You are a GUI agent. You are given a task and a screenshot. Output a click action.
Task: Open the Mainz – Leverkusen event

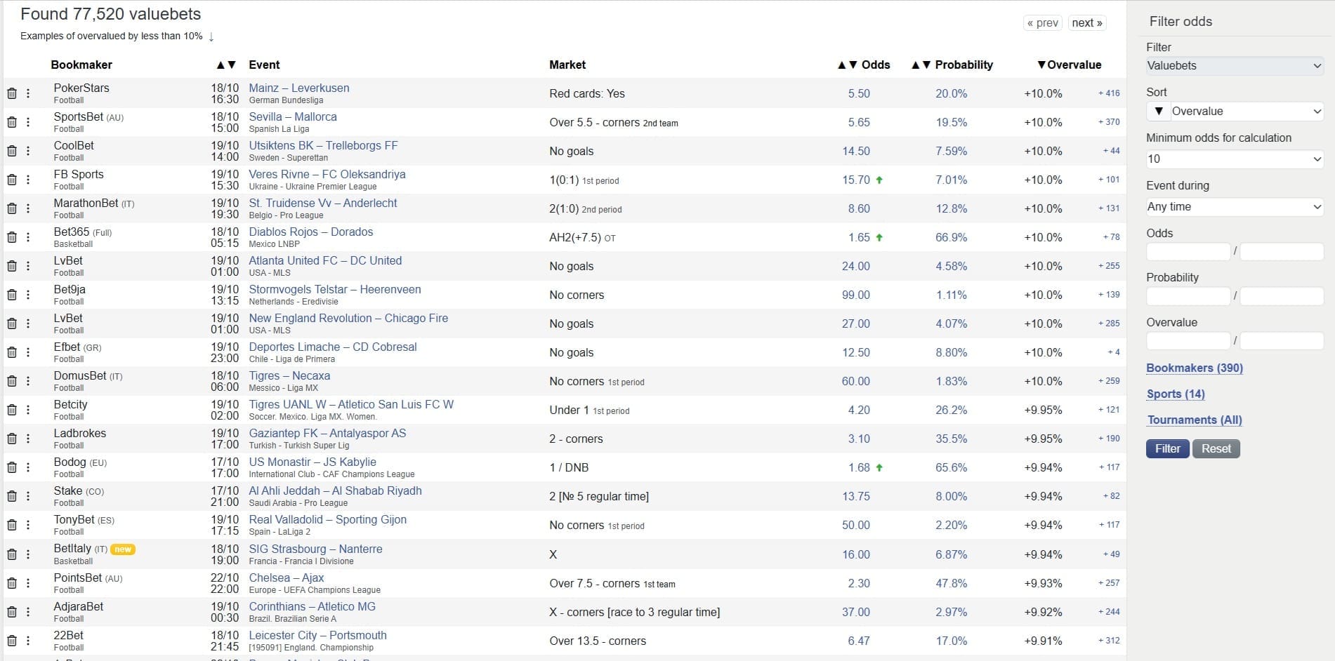pyautogui.click(x=298, y=88)
